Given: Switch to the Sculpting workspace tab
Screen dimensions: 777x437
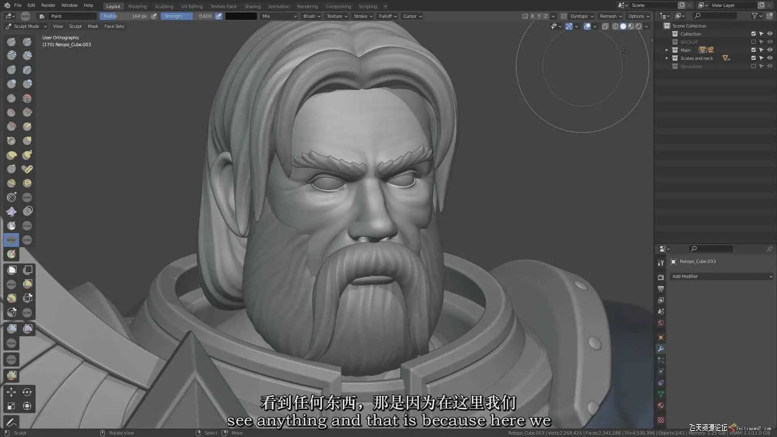Looking at the screenshot, I should click(x=163, y=6).
